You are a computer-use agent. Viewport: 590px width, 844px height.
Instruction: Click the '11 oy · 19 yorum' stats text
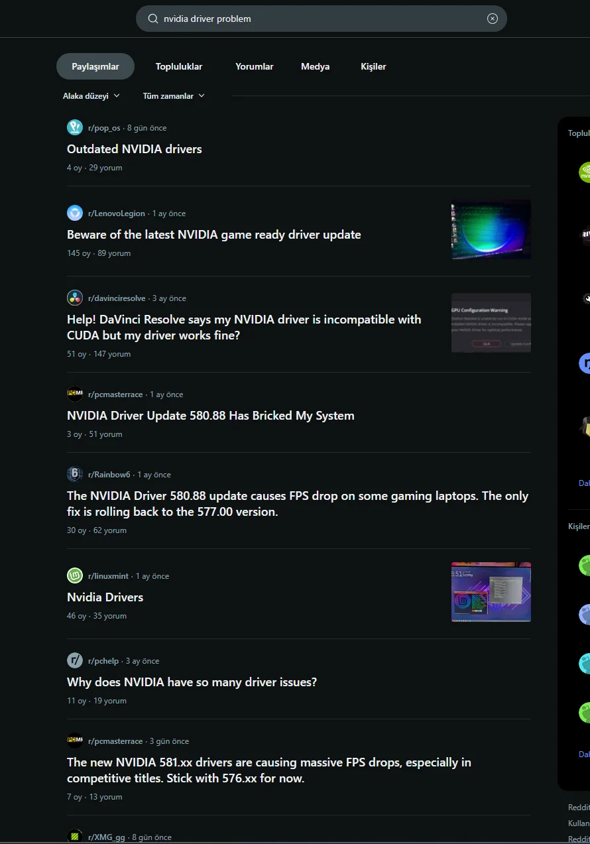click(97, 701)
